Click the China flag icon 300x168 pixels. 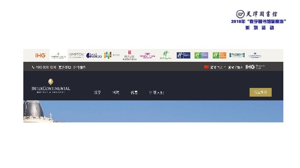coord(206,67)
